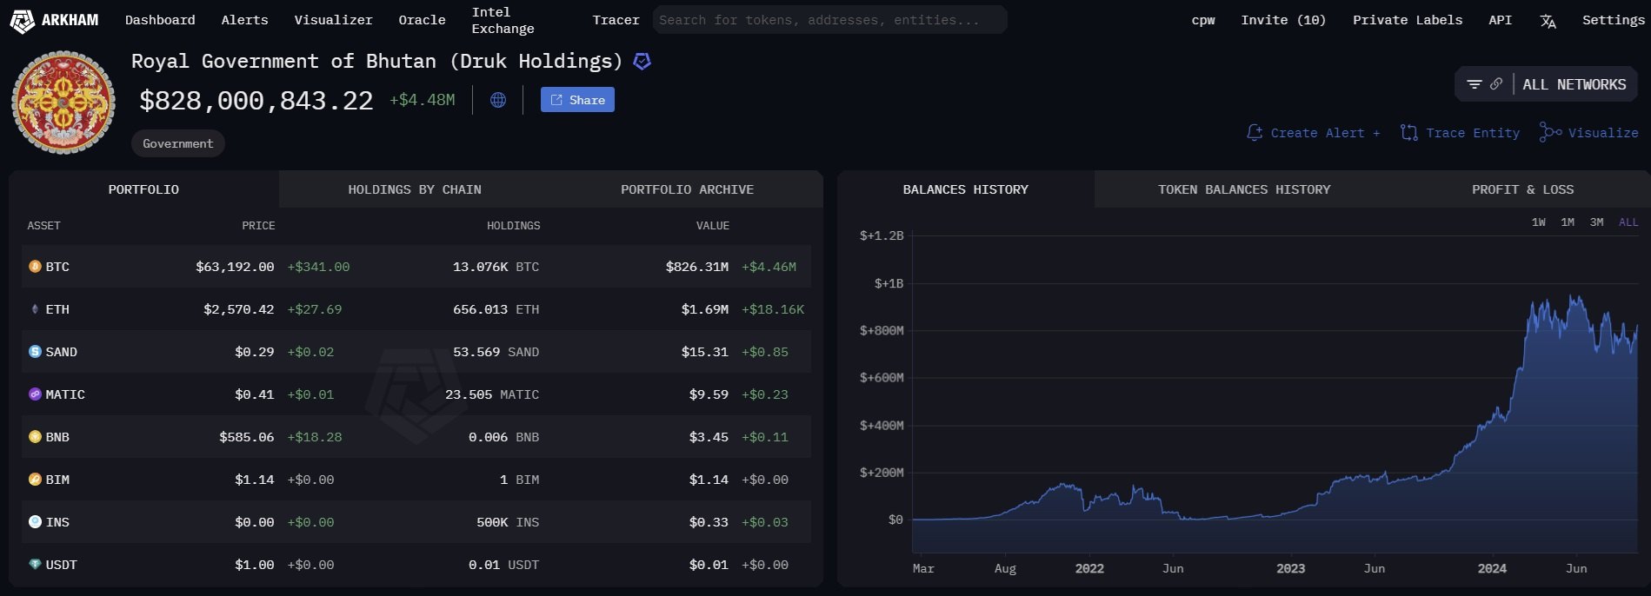Click the Bhutan government emblem avatar
Image resolution: width=1651 pixels, height=596 pixels.
click(x=63, y=103)
